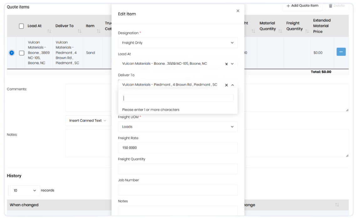Sort by Item column
This screenshot has height=219, width=360.
click(x=99, y=31)
